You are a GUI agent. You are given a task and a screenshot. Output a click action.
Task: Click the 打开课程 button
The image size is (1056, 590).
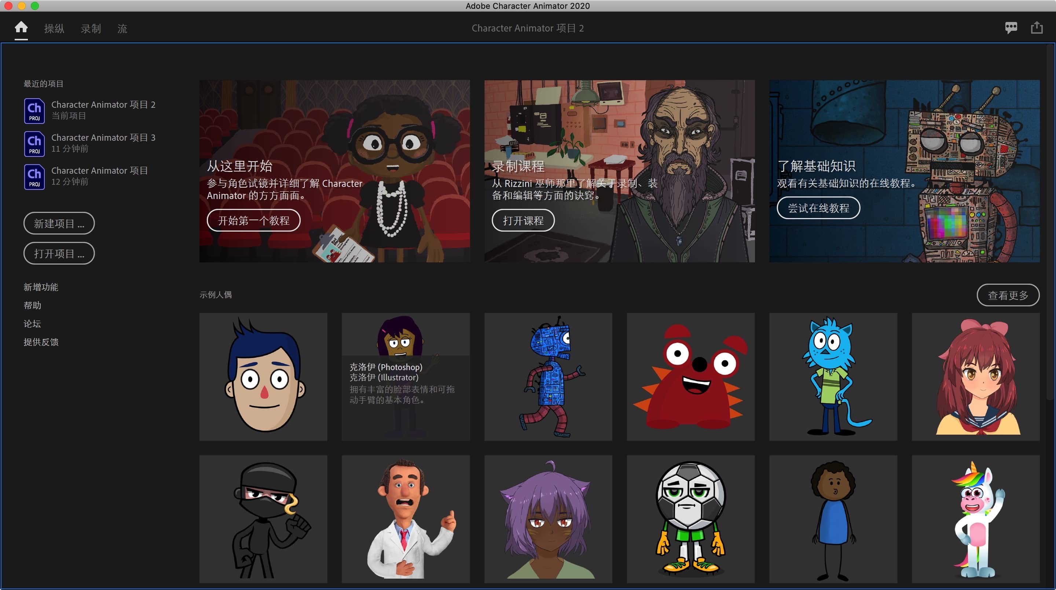pos(523,221)
